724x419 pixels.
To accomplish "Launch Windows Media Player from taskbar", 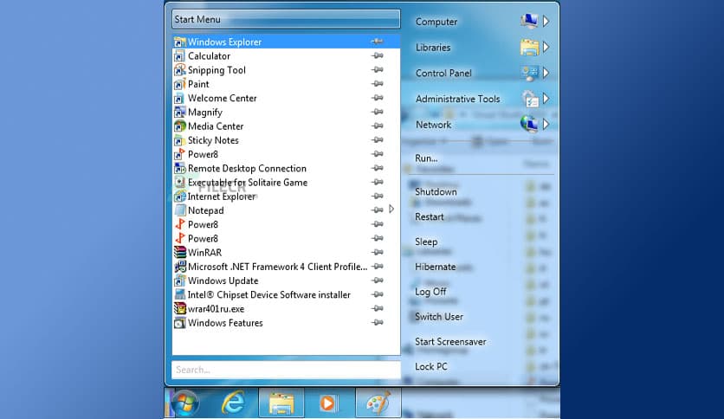I will [328, 403].
